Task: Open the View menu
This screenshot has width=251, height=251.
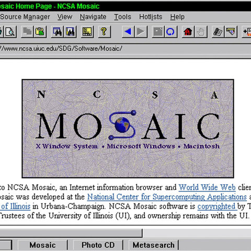Action: pos(65,17)
